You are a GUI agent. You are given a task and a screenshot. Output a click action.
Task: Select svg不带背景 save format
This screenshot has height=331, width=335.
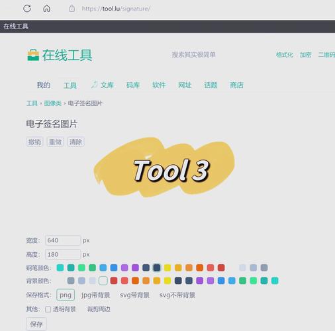point(177,295)
